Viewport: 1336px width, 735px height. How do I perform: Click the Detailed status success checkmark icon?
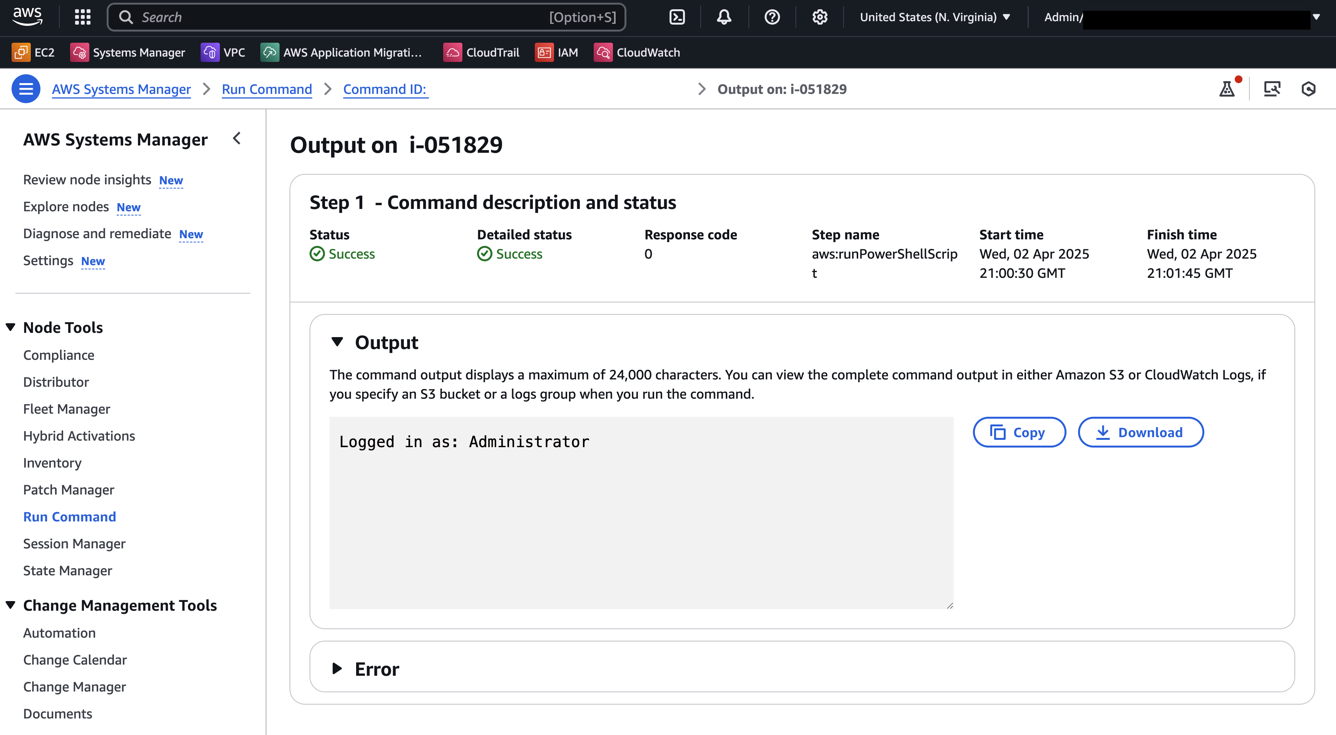[484, 254]
